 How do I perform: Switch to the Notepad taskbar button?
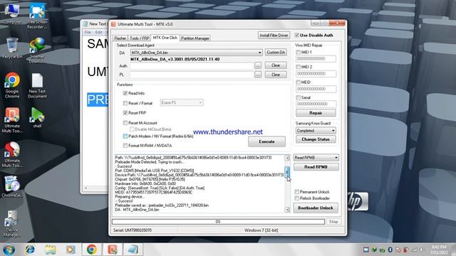coord(133,250)
